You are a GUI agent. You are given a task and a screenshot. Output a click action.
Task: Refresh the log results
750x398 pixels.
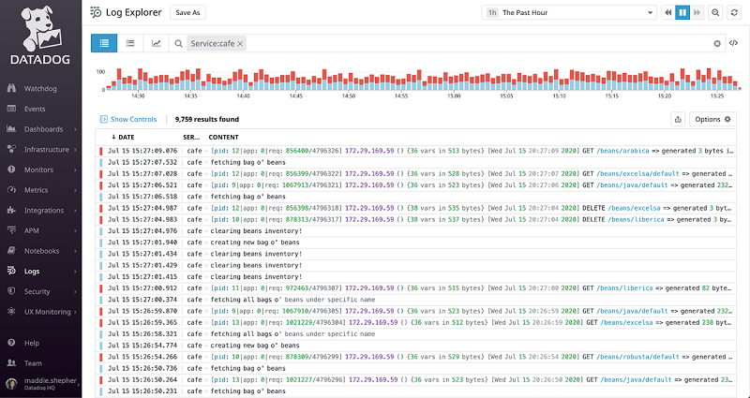[734, 13]
